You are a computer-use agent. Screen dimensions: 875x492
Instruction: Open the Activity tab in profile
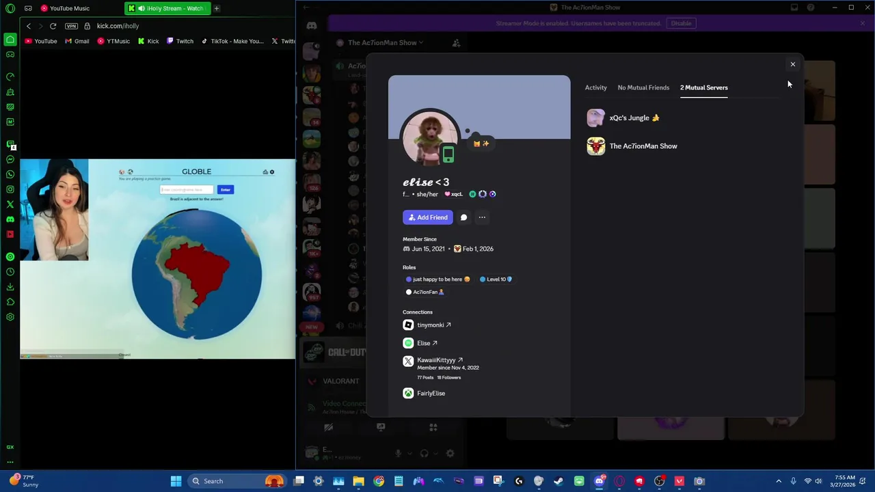tap(595, 87)
